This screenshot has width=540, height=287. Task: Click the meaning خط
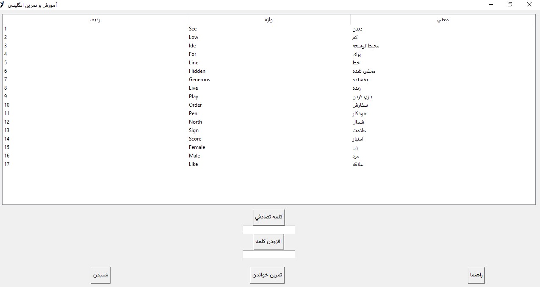pyautogui.click(x=356, y=63)
